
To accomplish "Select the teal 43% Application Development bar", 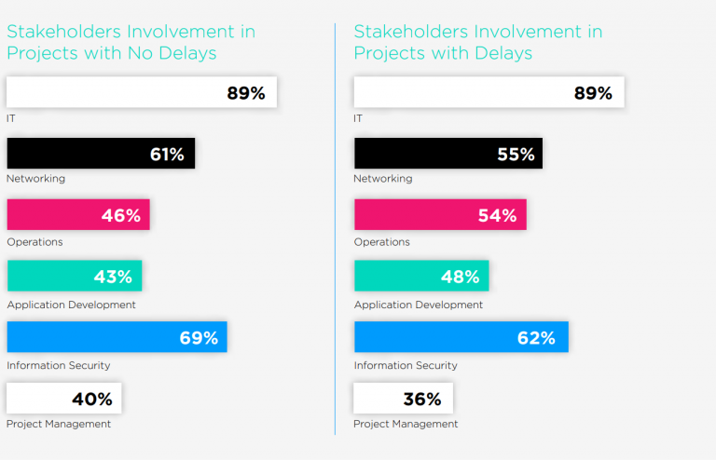I will [75, 276].
